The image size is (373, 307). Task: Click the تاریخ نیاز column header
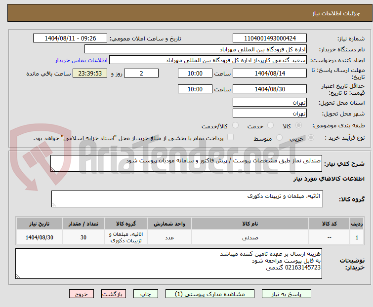39,224
